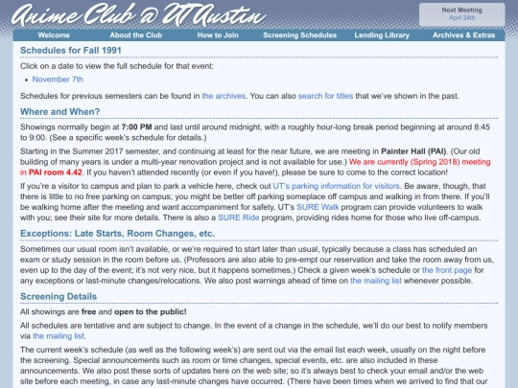The height and width of the screenshot is (388, 518).
Task: Click the bold '7:00 PM' text
Action: 136,127
